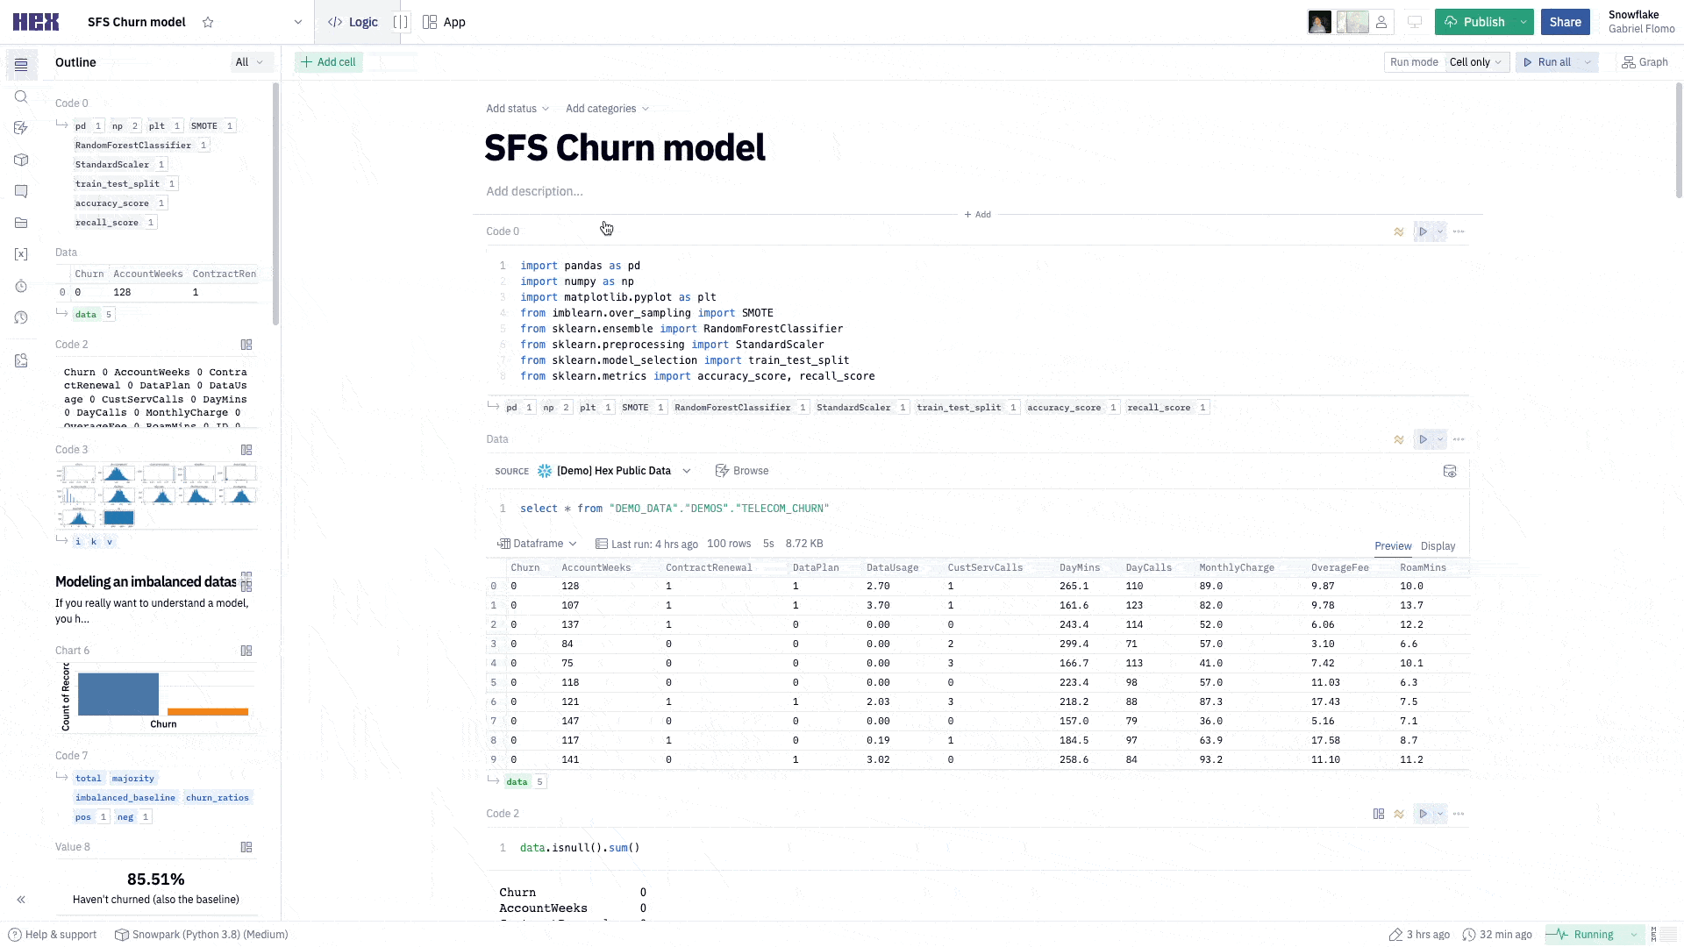Open the variables [x] sidebar panel
Viewport: 1684px width, 947px height.
(21, 254)
